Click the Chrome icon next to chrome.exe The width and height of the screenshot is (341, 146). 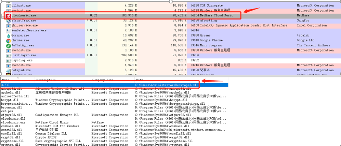point(9,41)
